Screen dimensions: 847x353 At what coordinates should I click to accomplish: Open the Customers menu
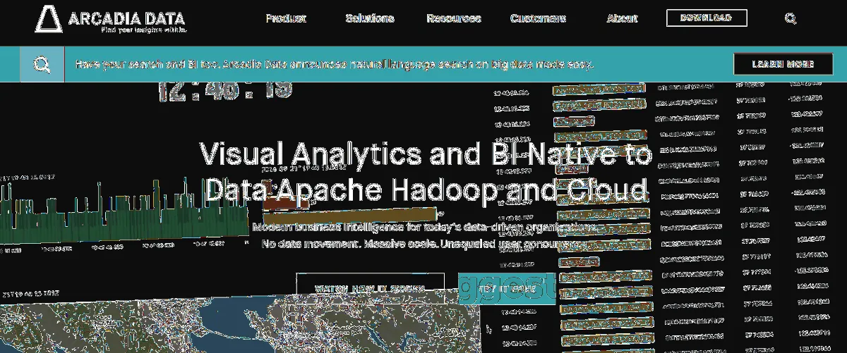(x=538, y=18)
